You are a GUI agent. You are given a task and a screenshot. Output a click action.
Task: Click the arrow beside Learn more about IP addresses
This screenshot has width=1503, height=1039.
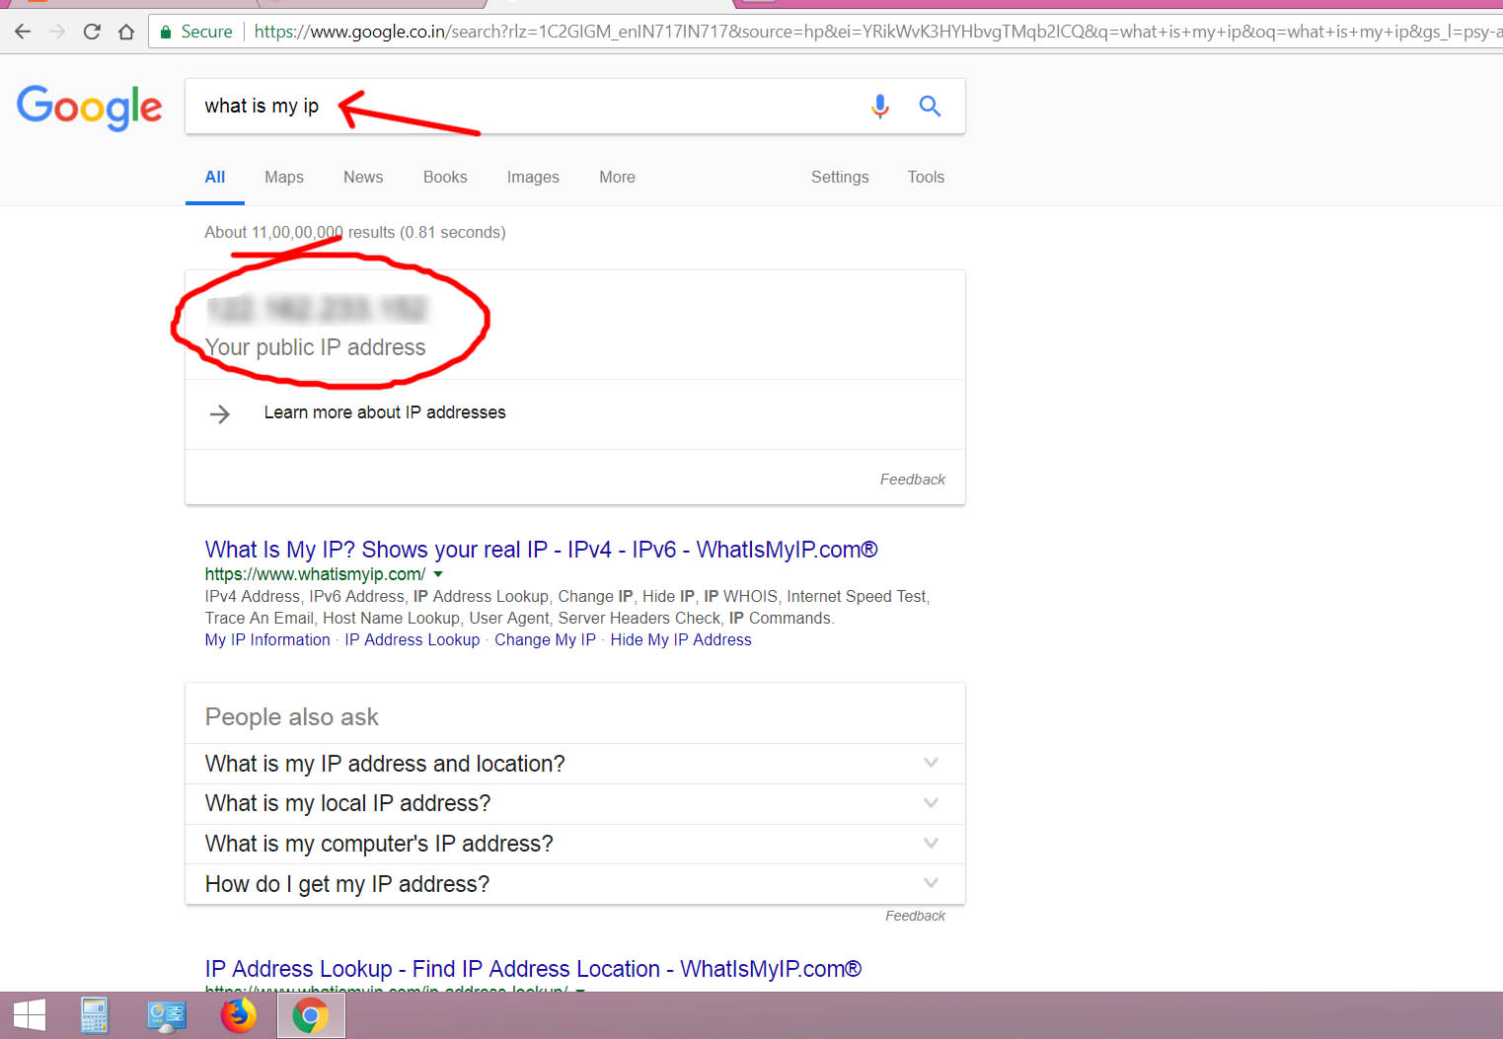[x=220, y=413]
